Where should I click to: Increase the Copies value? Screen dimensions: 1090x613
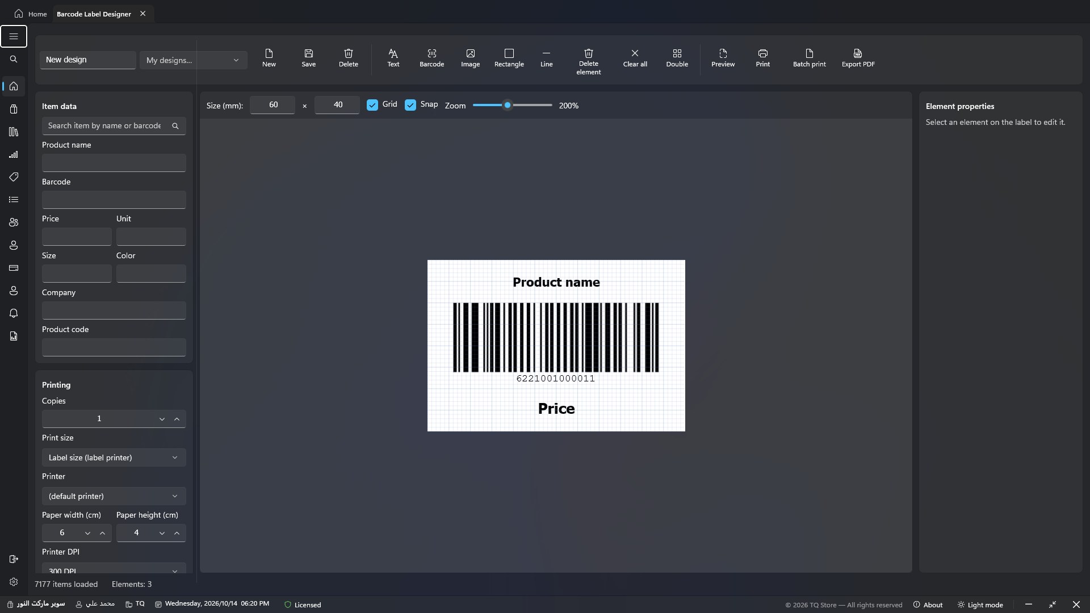coord(177,419)
